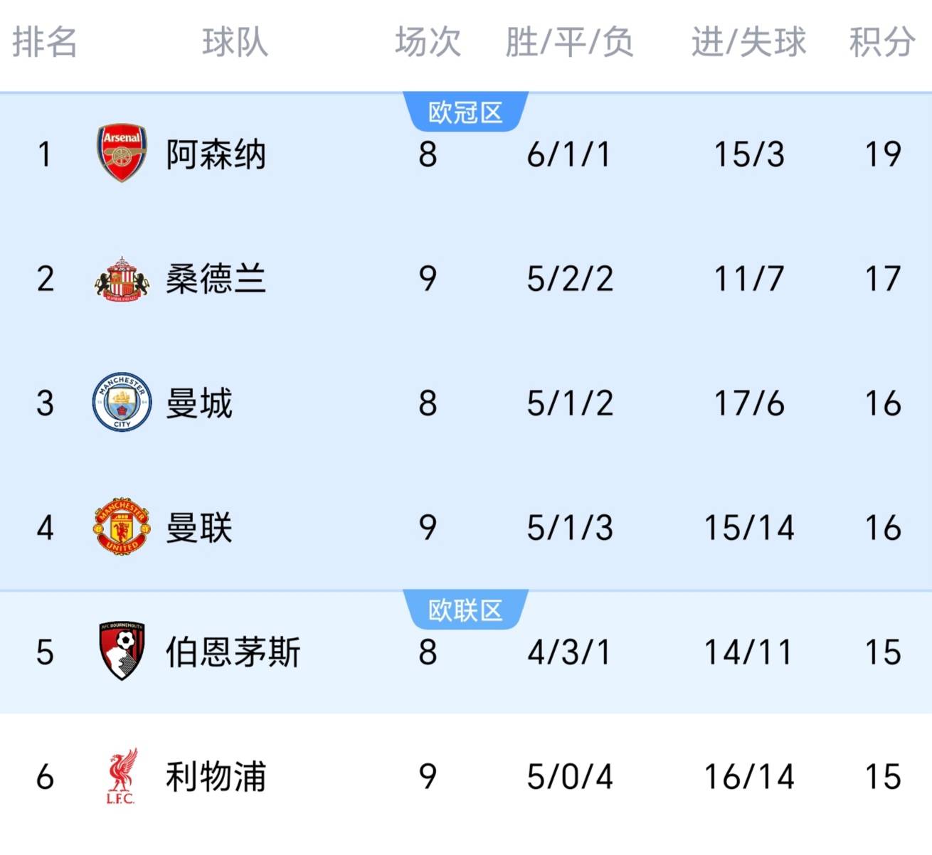Tap the 场次 column header

coord(428,42)
